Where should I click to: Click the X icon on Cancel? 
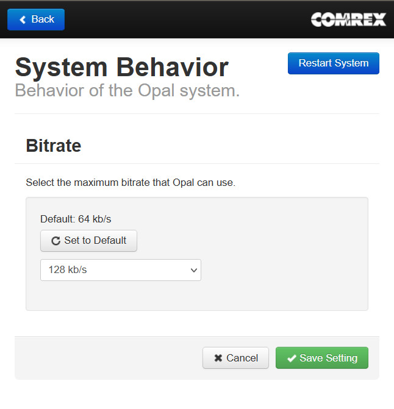[x=218, y=358]
